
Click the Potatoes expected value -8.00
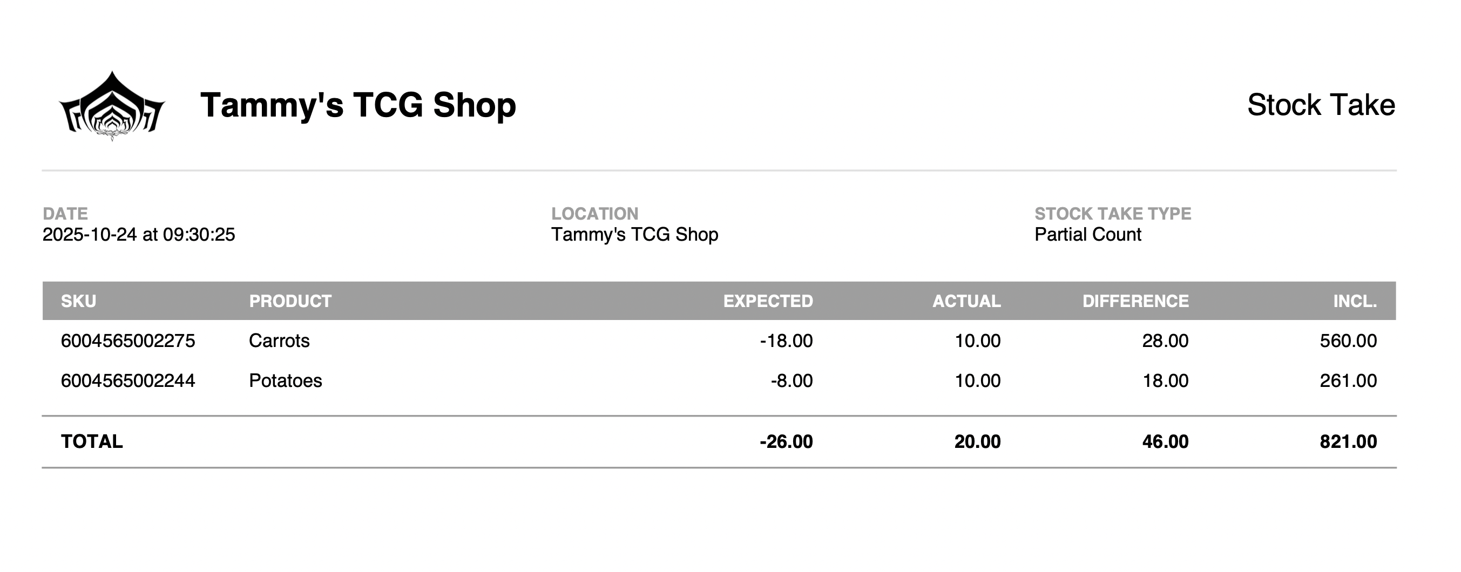coord(791,380)
